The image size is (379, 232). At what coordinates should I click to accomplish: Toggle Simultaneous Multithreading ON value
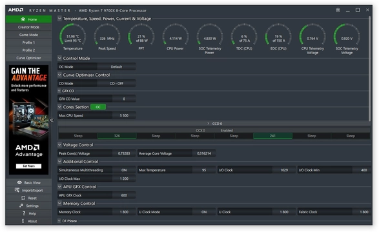(x=124, y=170)
